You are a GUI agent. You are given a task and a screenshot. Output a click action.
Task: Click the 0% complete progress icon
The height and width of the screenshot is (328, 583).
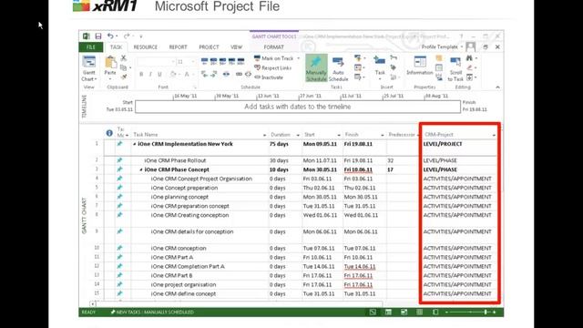204,61
